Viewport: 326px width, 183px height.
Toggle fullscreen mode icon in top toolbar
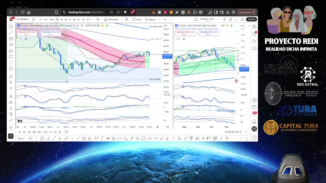click(x=236, y=19)
